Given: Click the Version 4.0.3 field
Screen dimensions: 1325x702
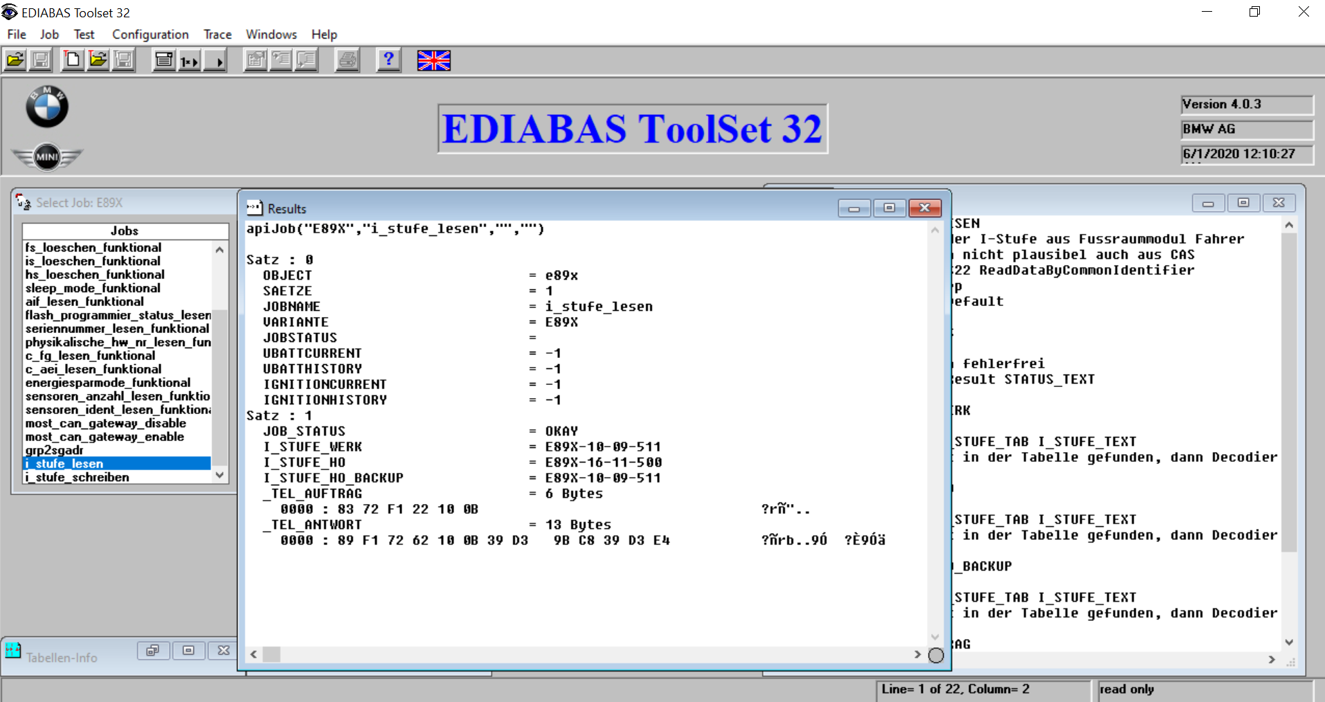Looking at the screenshot, I should tap(1247, 105).
